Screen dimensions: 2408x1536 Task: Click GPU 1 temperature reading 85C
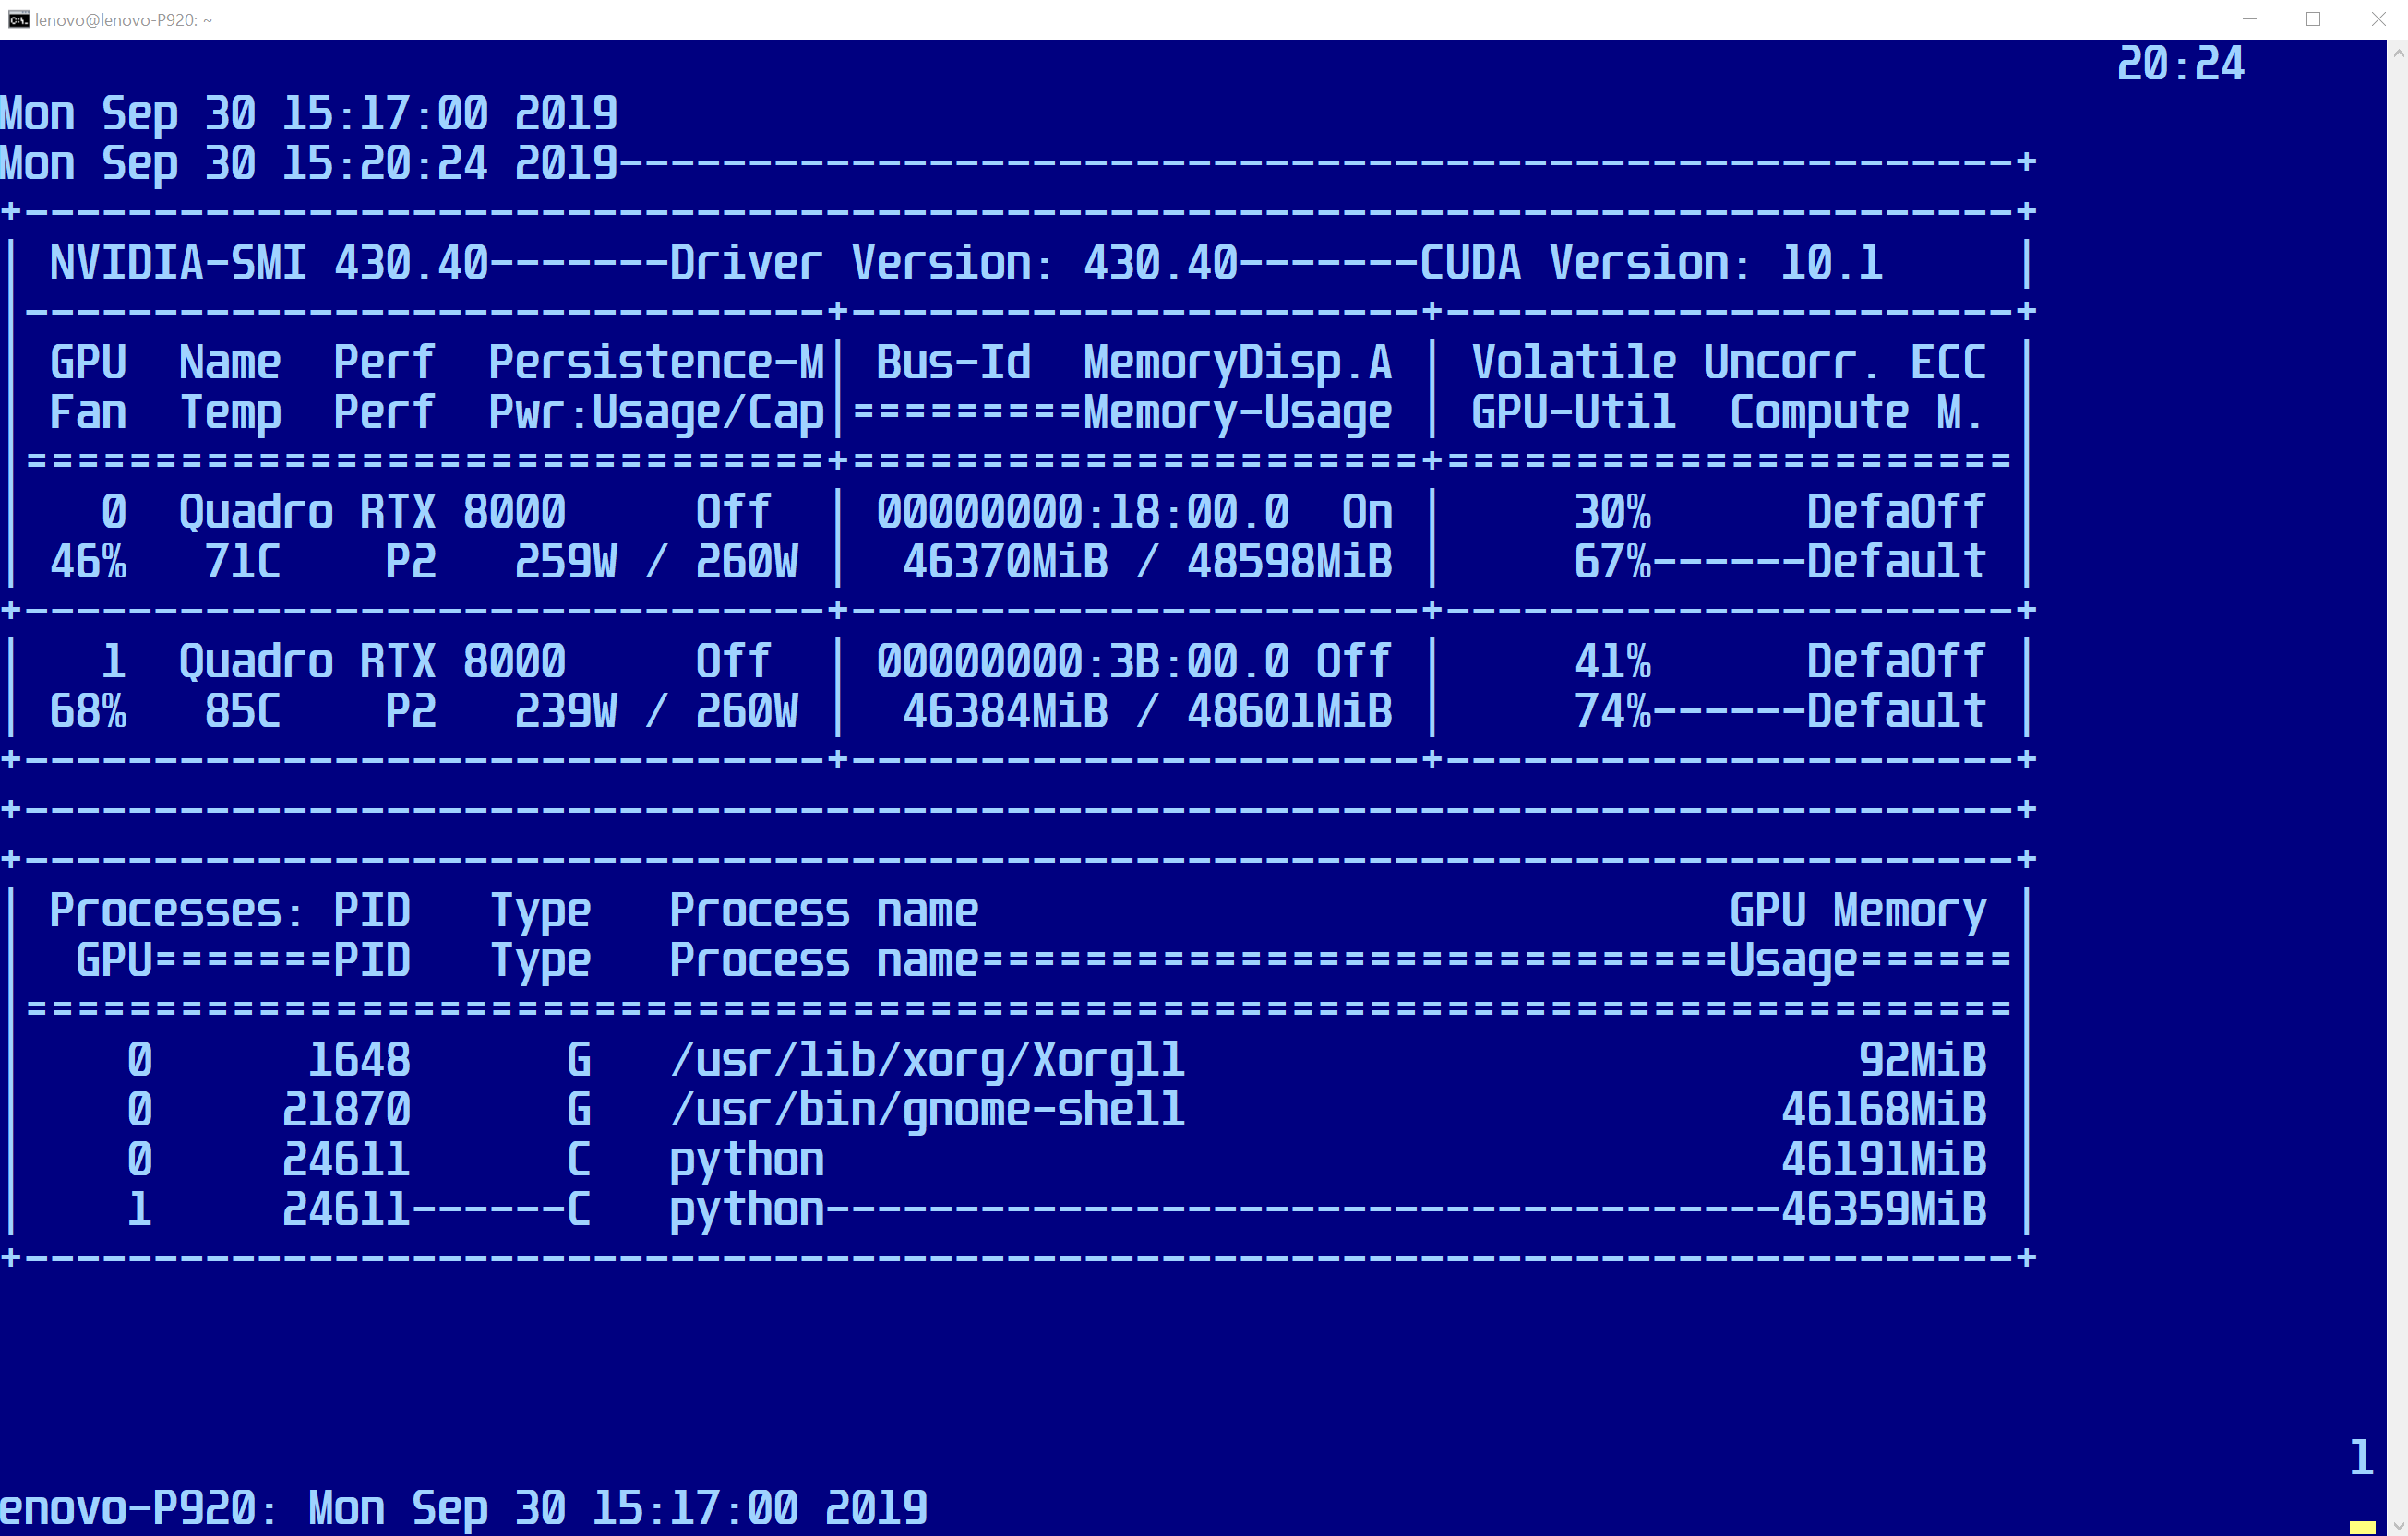pos(242,712)
